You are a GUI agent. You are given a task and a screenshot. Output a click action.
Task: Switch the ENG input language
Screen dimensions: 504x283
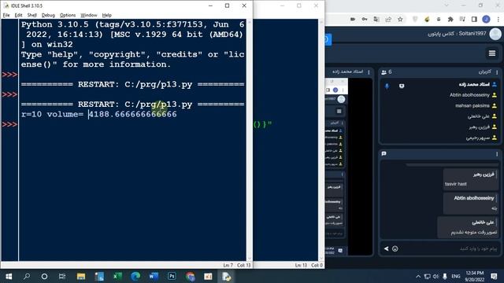(x=456, y=276)
